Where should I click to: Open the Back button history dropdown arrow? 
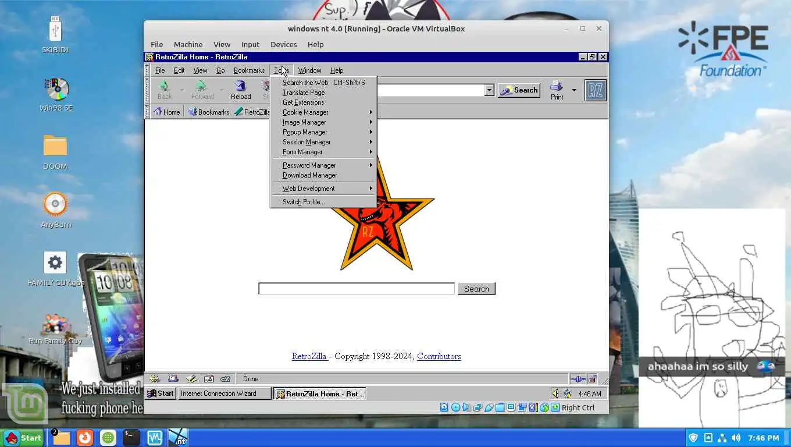click(x=181, y=90)
